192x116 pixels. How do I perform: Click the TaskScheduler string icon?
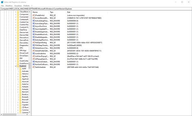coord(34,67)
